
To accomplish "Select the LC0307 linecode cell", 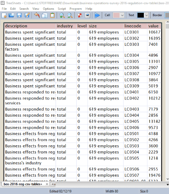I will [x=135, y=74].
